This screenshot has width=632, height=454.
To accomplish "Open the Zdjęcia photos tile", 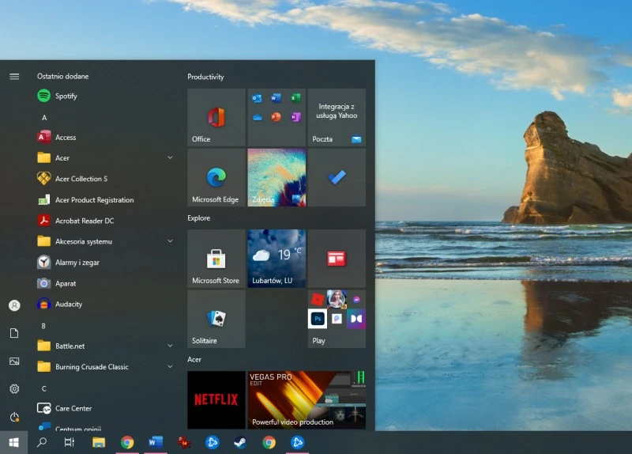I will 276,177.
